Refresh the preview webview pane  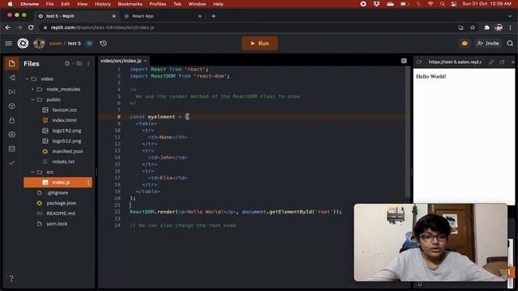419,61
